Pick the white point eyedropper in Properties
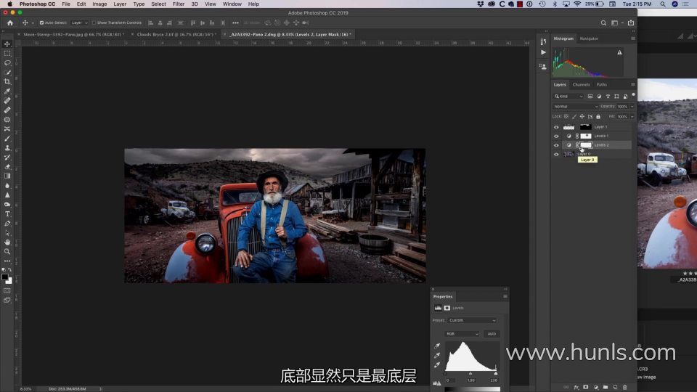This screenshot has width=697, height=392. pos(437,365)
